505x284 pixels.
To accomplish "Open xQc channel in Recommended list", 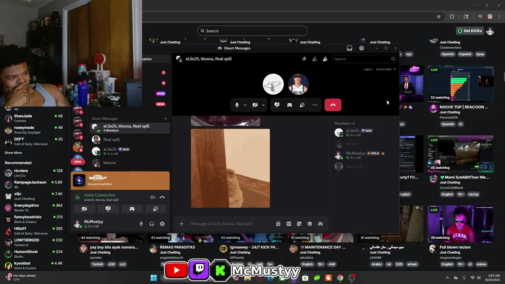I will click(34, 196).
